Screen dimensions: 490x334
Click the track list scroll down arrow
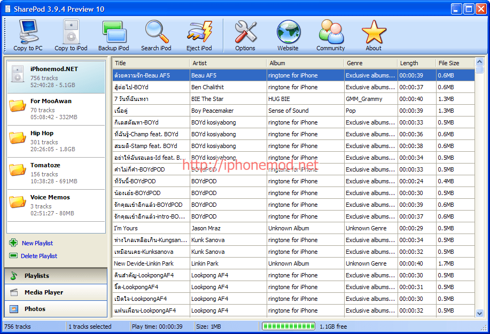[x=480, y=313]
